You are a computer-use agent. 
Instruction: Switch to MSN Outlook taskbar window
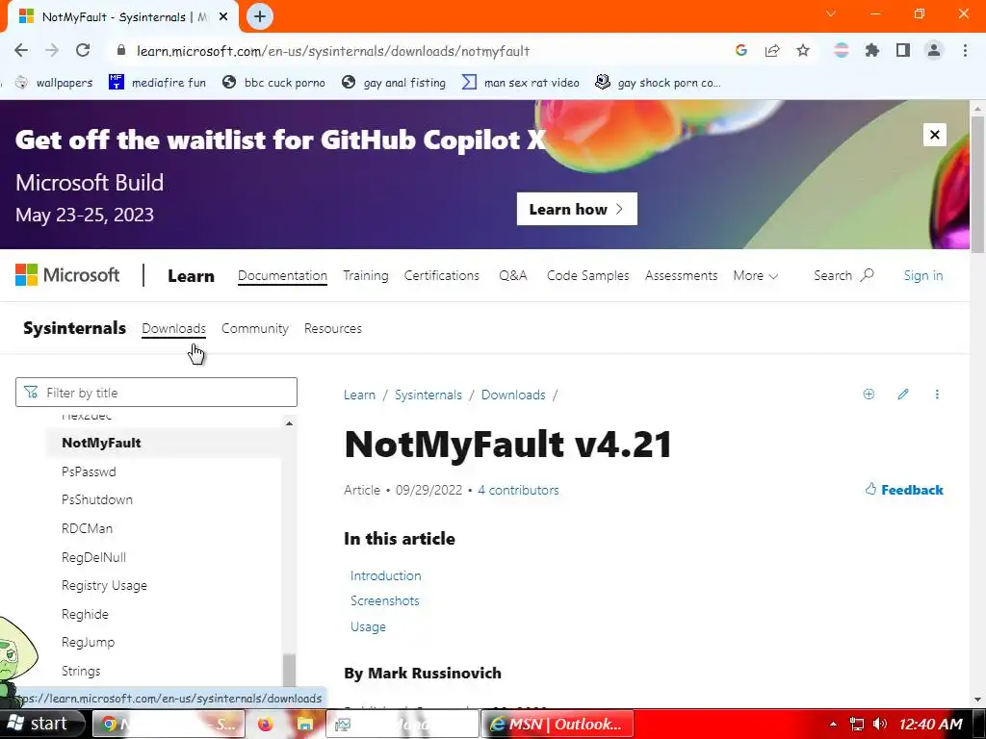coord(558,724)
